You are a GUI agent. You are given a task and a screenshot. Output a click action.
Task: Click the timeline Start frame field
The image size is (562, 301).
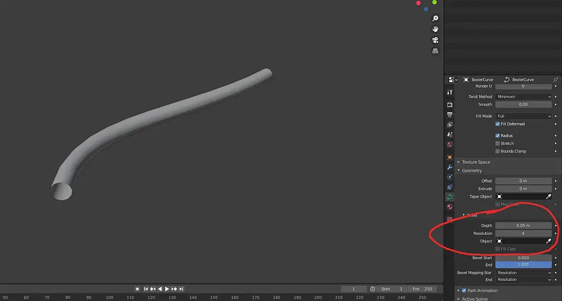click(x=392, y=289)
